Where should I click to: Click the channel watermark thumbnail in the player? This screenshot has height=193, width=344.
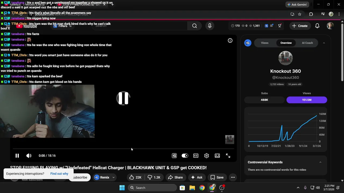point(230,139)
